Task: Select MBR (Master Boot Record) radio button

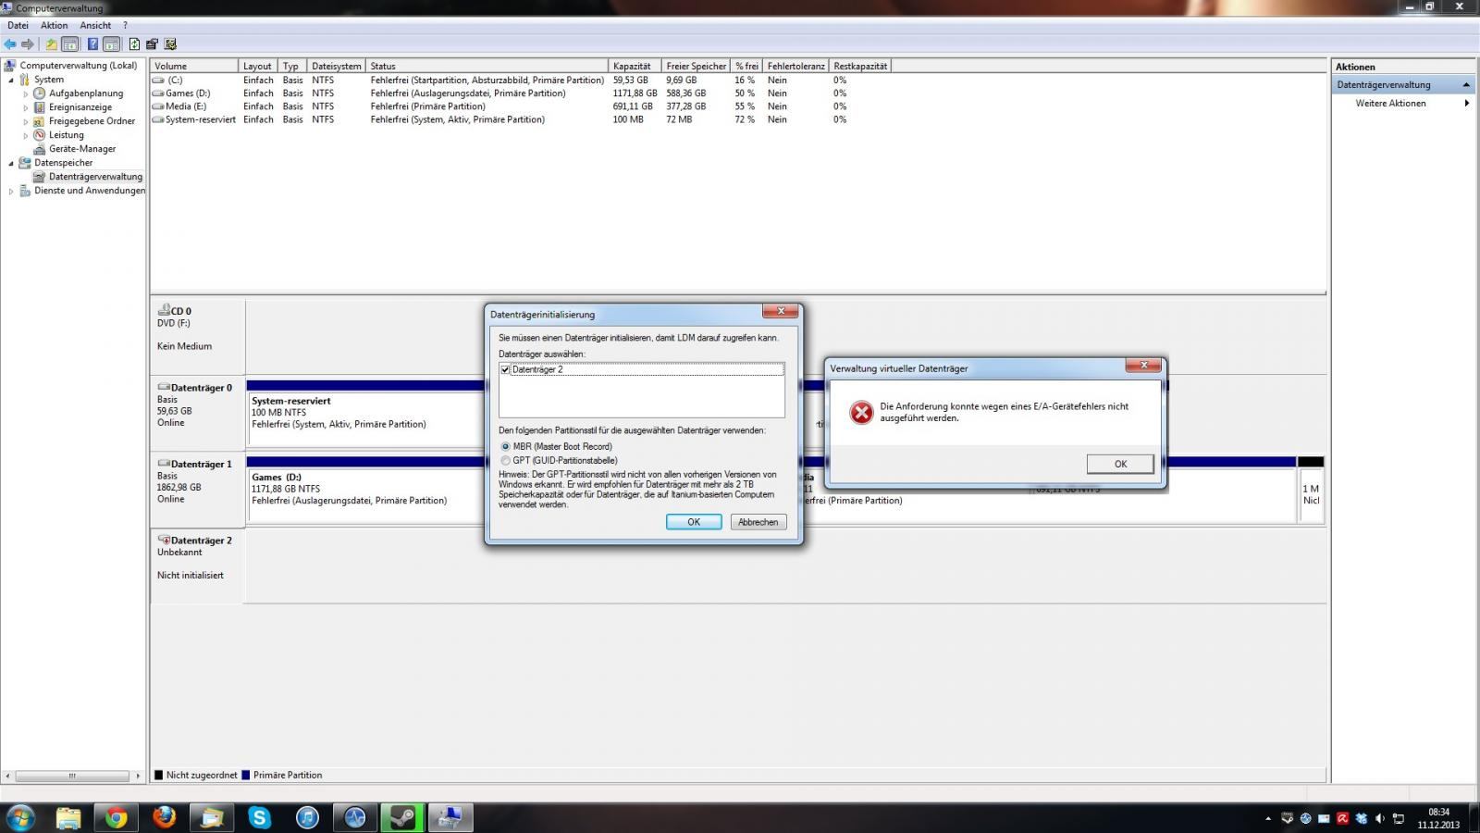Action: [505, 446]
